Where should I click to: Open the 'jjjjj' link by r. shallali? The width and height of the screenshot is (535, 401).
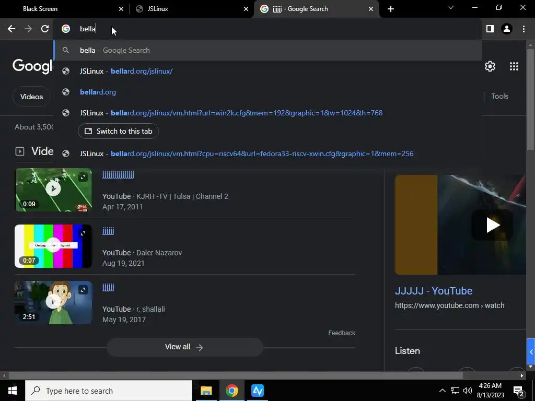tap(108, 288)
